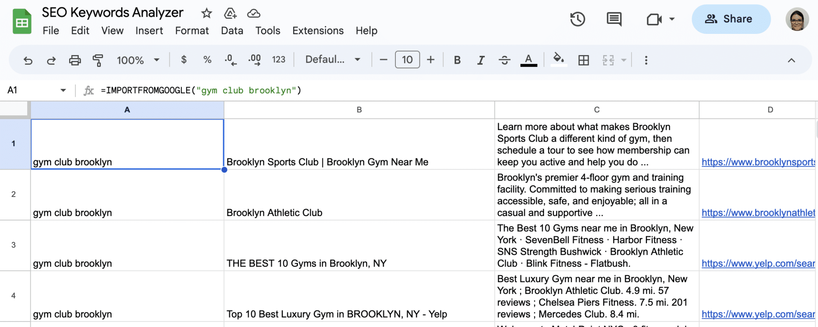This screenshot has height=327, width=818.
Task: Start a video call with camera icon
Action: coord(654,19)
